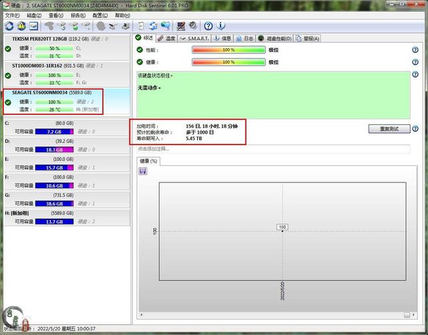Screen dimensions: 428x335
Task: Click the 重复测试 button
Action: tap(389, 128)
